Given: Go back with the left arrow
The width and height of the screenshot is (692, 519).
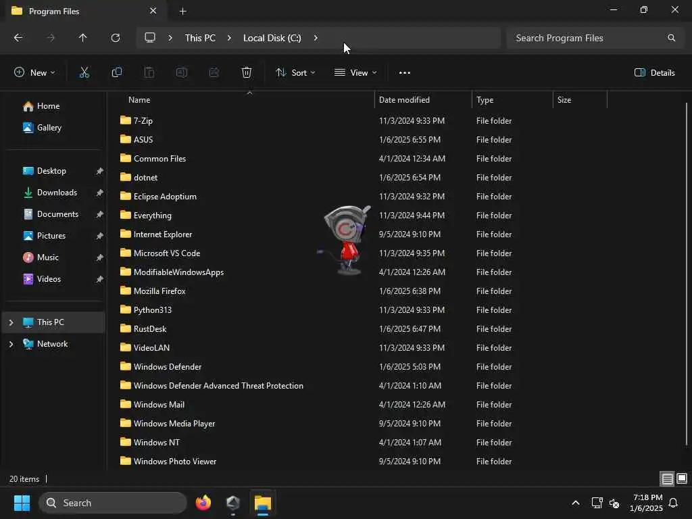Looking at the screenshot, I should coord(18,38).
